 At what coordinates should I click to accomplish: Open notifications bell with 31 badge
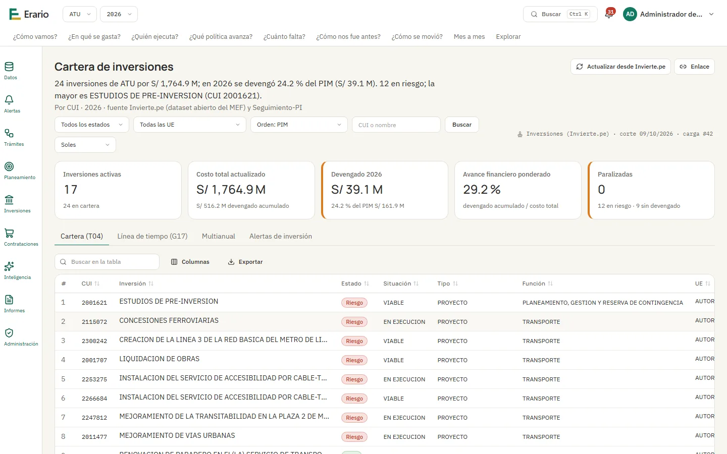(x=609, y=14)
